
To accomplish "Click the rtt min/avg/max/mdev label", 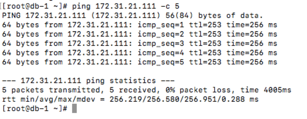I will (49, 99).
